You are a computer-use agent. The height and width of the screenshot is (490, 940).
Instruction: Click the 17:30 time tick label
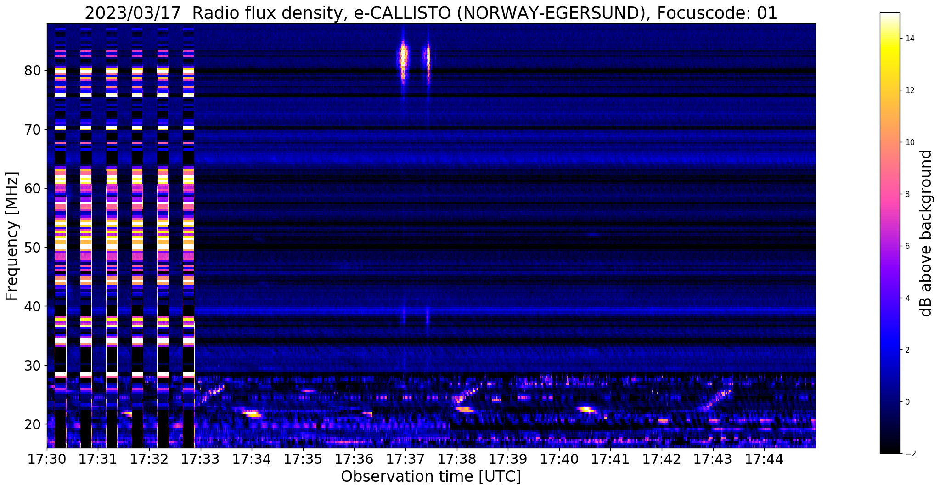(x=47, y=459)
